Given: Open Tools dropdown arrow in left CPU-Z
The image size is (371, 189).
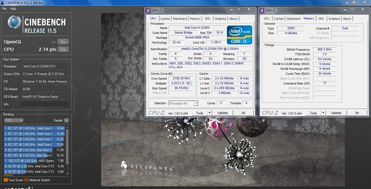Looking at the screenshot, I should click(209, 113).
